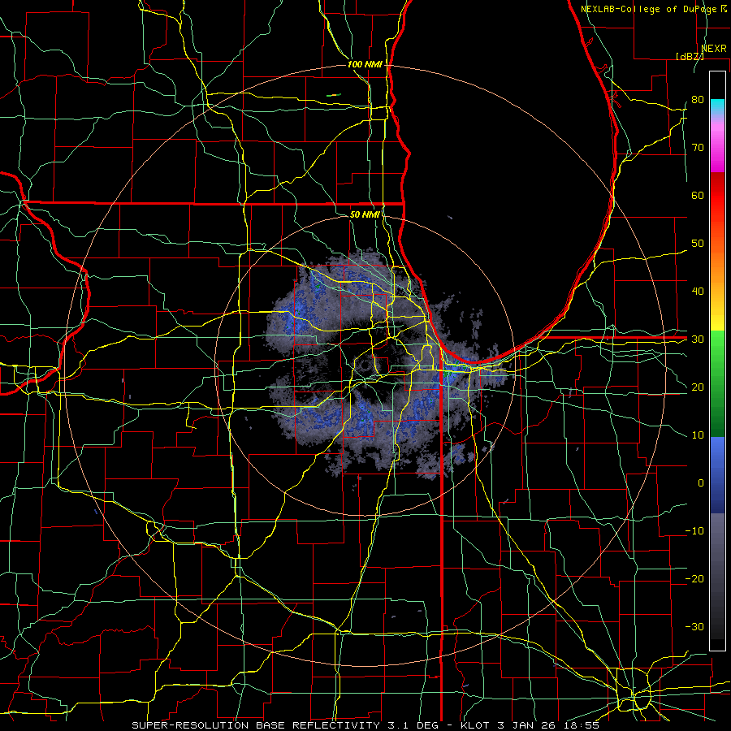Screen dimensions: 731x731
Task: Click the 60 value on the dBZ scale
Action: click(x=698, y=195)
